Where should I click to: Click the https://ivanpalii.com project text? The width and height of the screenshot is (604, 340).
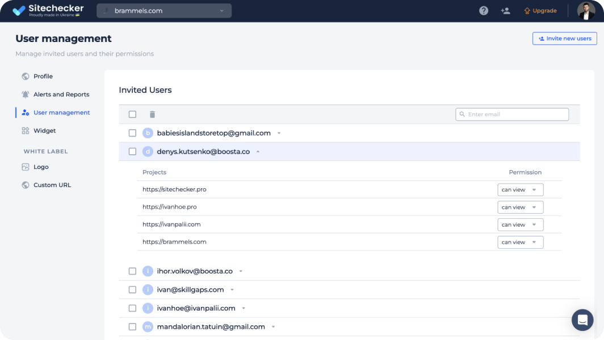coord(171,224)
